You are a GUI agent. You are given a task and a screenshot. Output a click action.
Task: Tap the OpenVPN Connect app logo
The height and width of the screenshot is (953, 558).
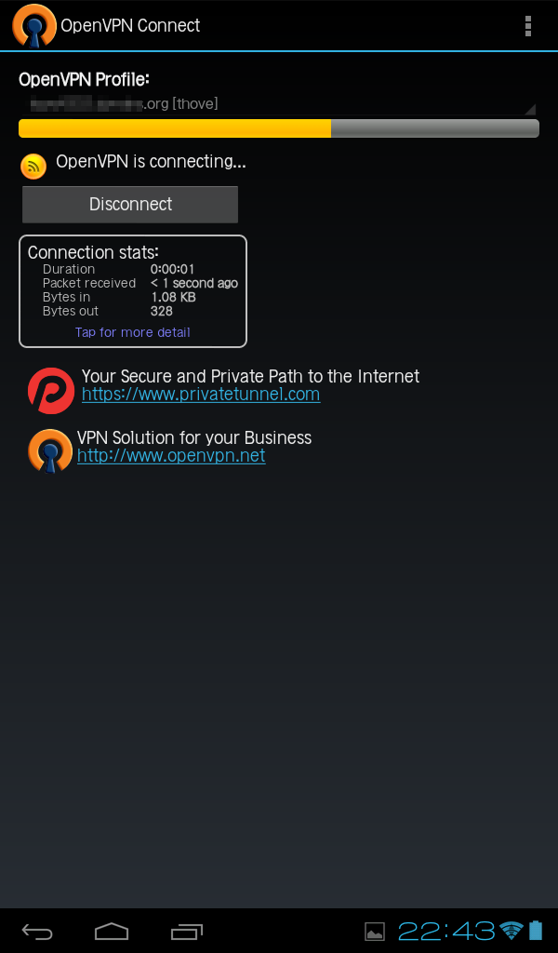(x=34, y=25)
